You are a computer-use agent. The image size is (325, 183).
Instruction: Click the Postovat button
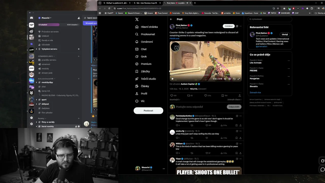pyautogui.click(x=148, y=111)
